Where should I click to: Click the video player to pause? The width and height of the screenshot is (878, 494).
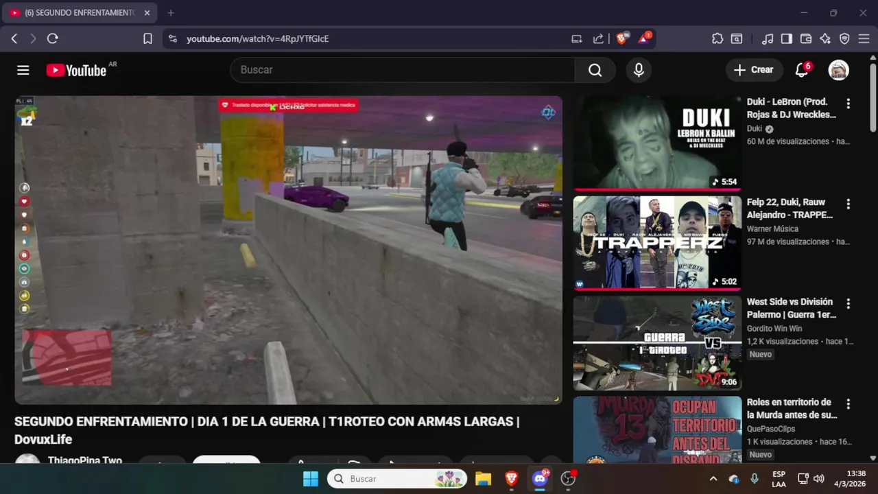(288, 250)
